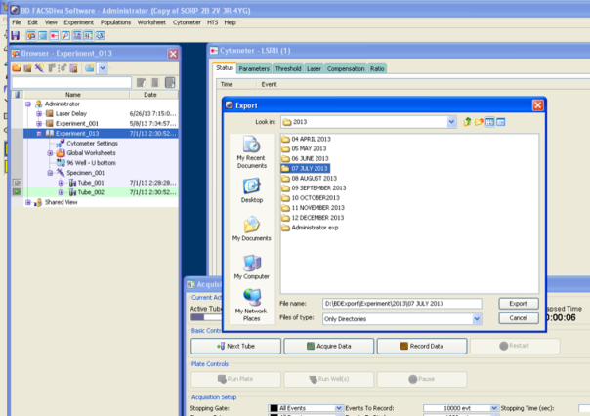Toggle tube pointer beside Tube_001

pos(16,183)
